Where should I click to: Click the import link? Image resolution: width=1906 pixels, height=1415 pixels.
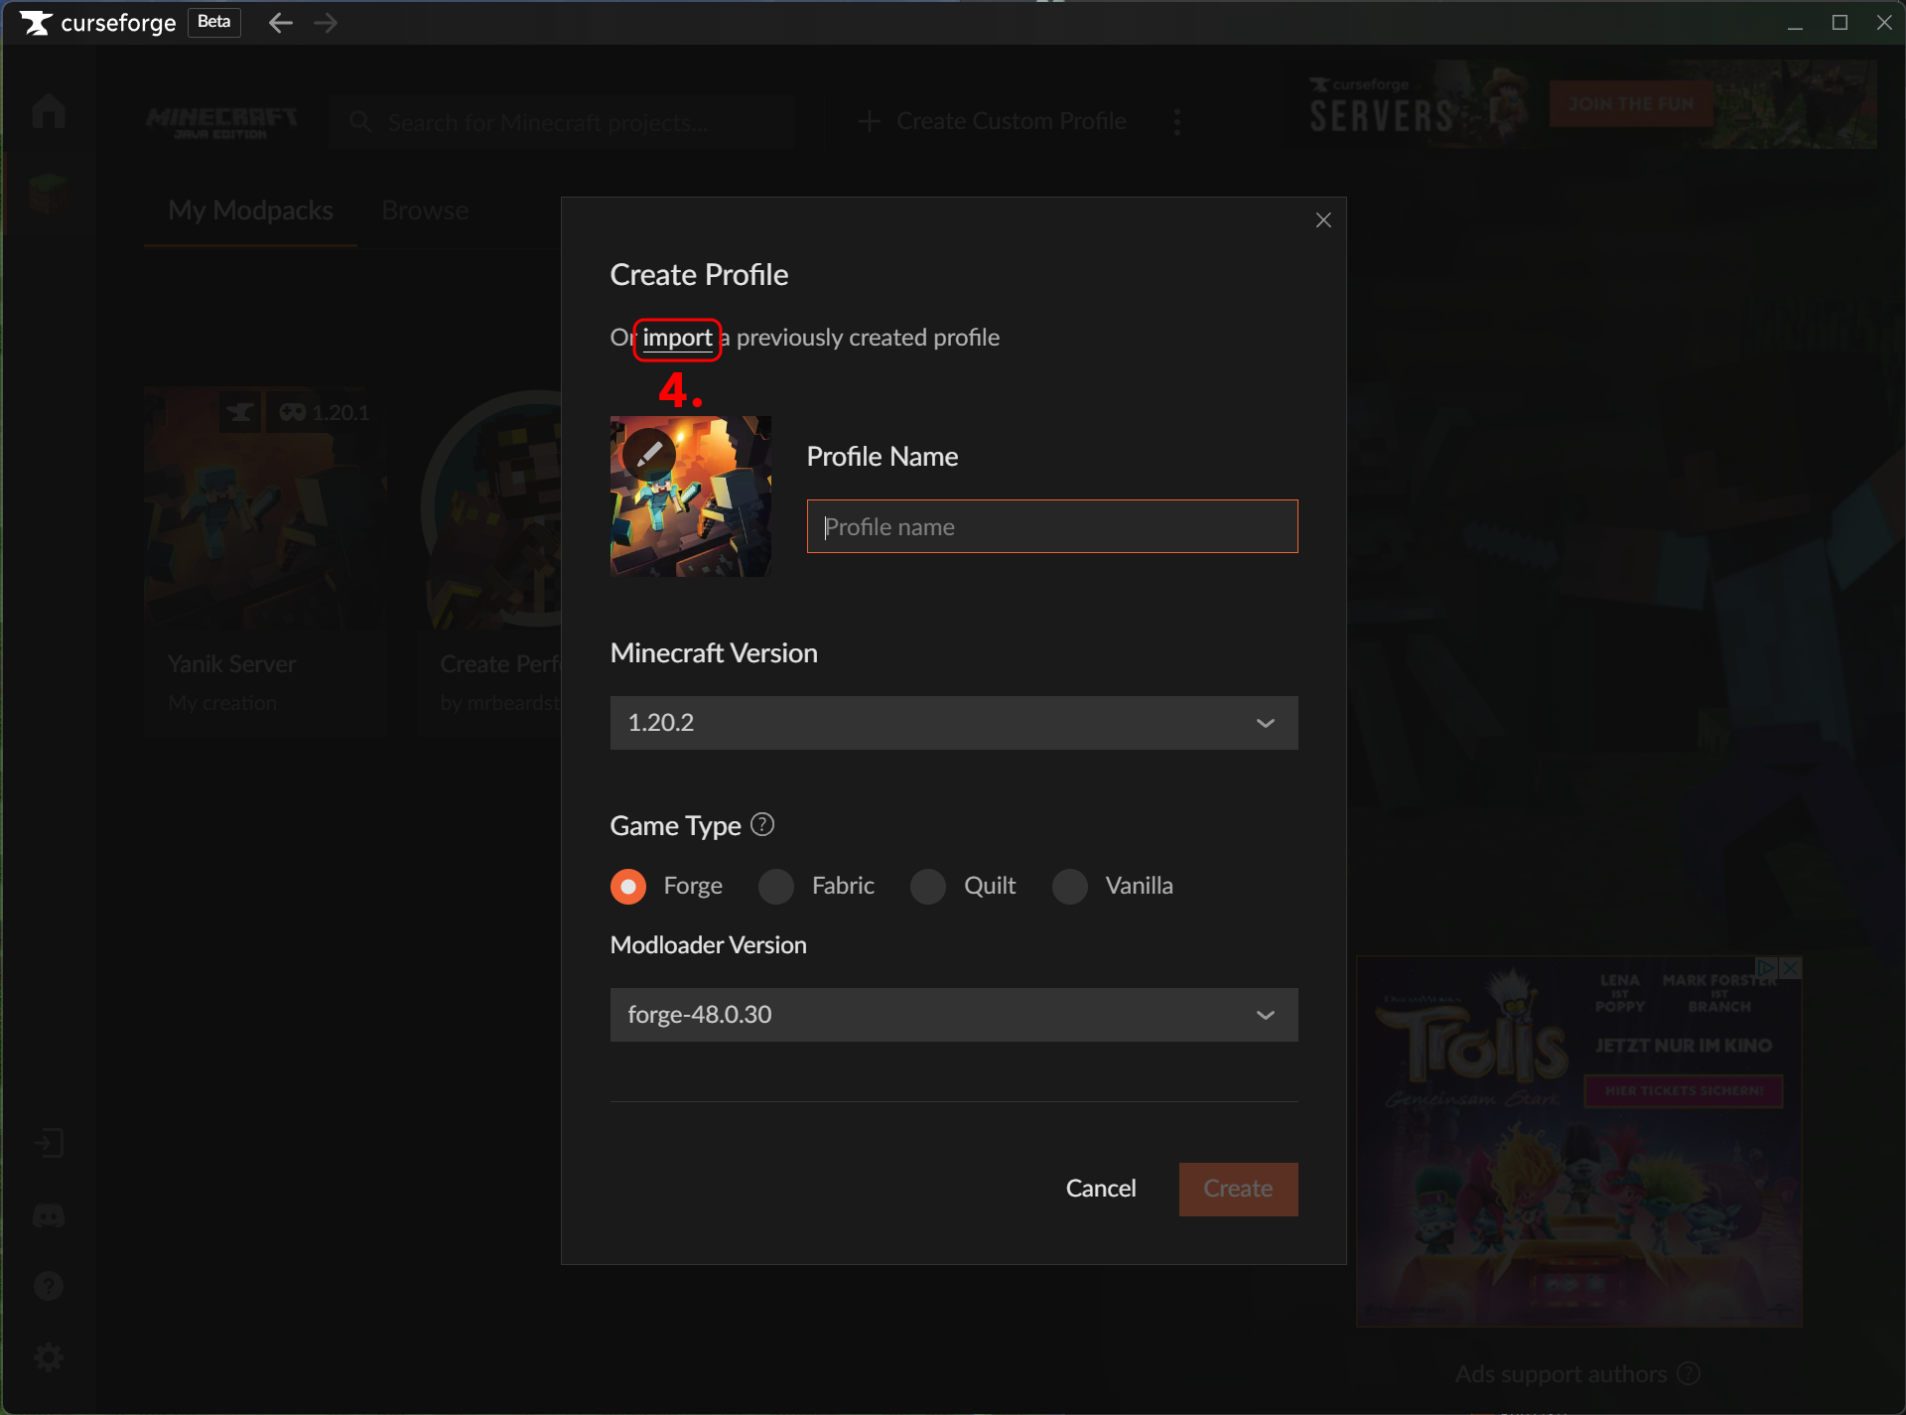677,338
